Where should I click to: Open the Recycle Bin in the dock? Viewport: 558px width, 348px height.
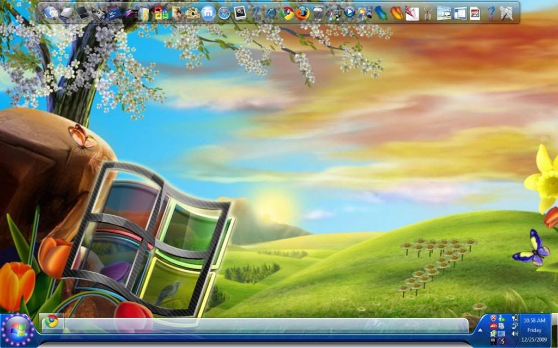click(x=318, y=13)
